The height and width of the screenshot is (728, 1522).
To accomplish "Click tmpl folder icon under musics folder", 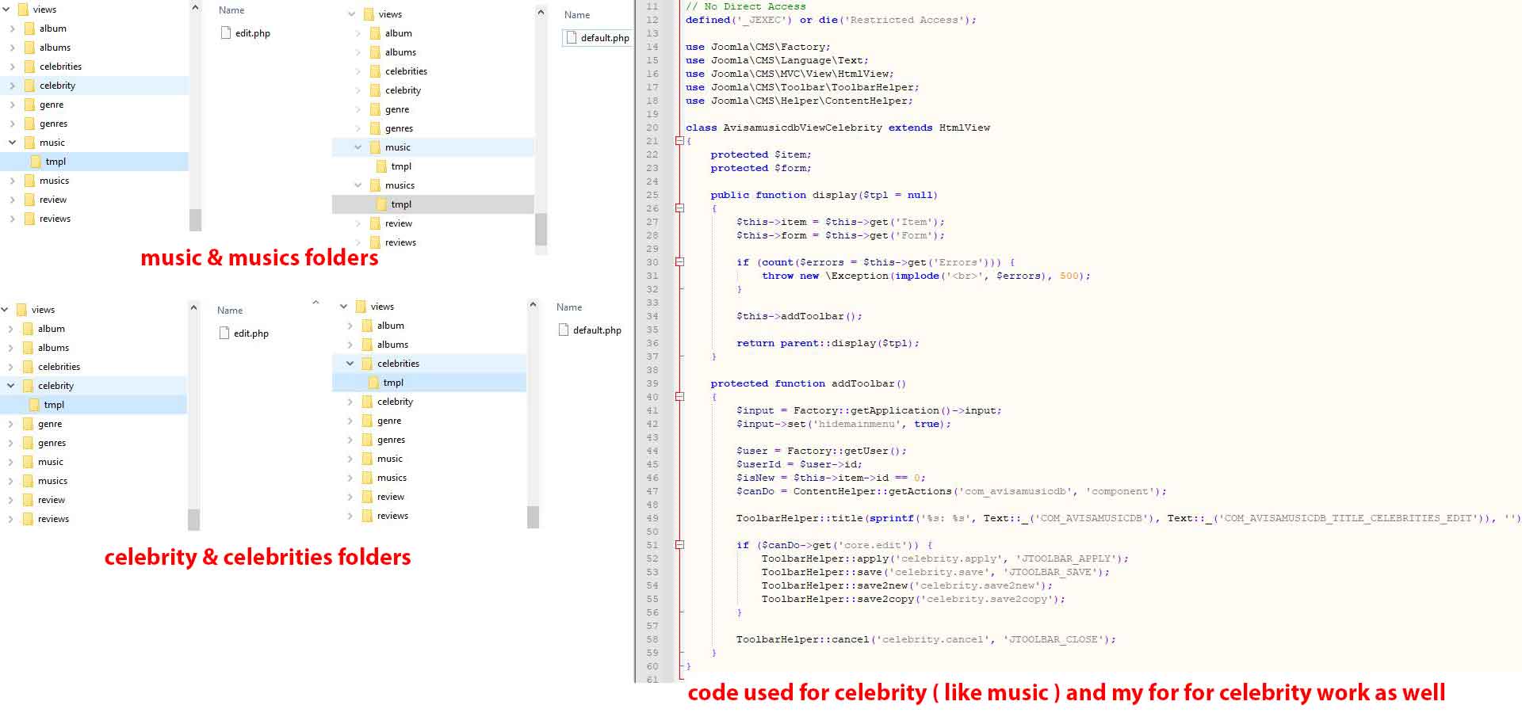I will 381,204.
